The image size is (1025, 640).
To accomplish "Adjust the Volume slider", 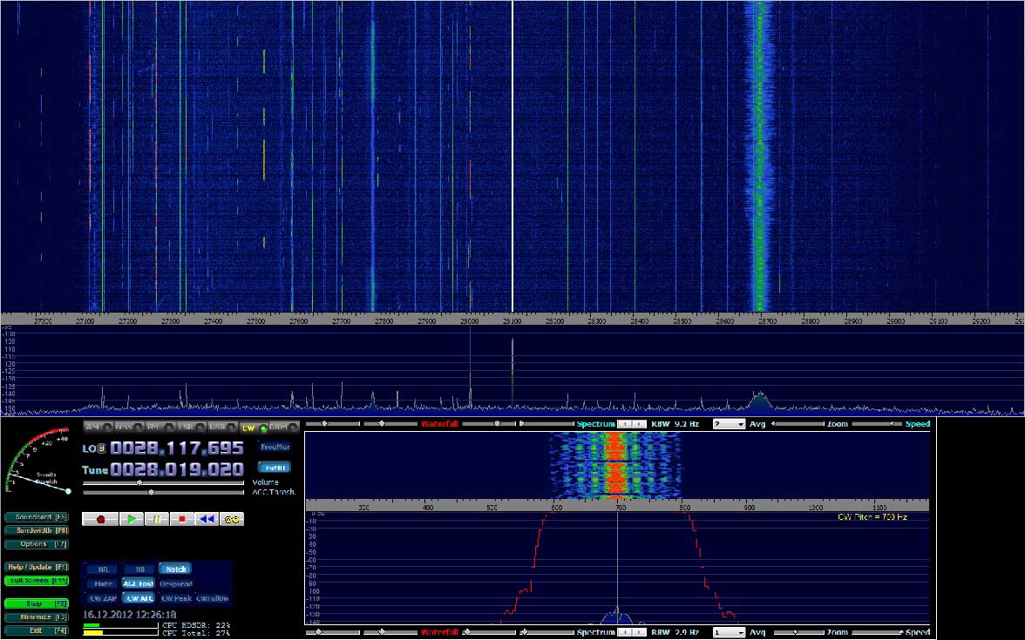I will point(164,483).
